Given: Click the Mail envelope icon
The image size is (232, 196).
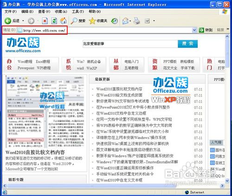Looking at the screenshot, I should pos(125,21).
